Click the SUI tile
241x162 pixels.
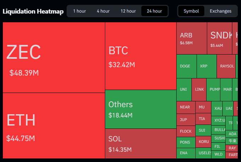203,130
